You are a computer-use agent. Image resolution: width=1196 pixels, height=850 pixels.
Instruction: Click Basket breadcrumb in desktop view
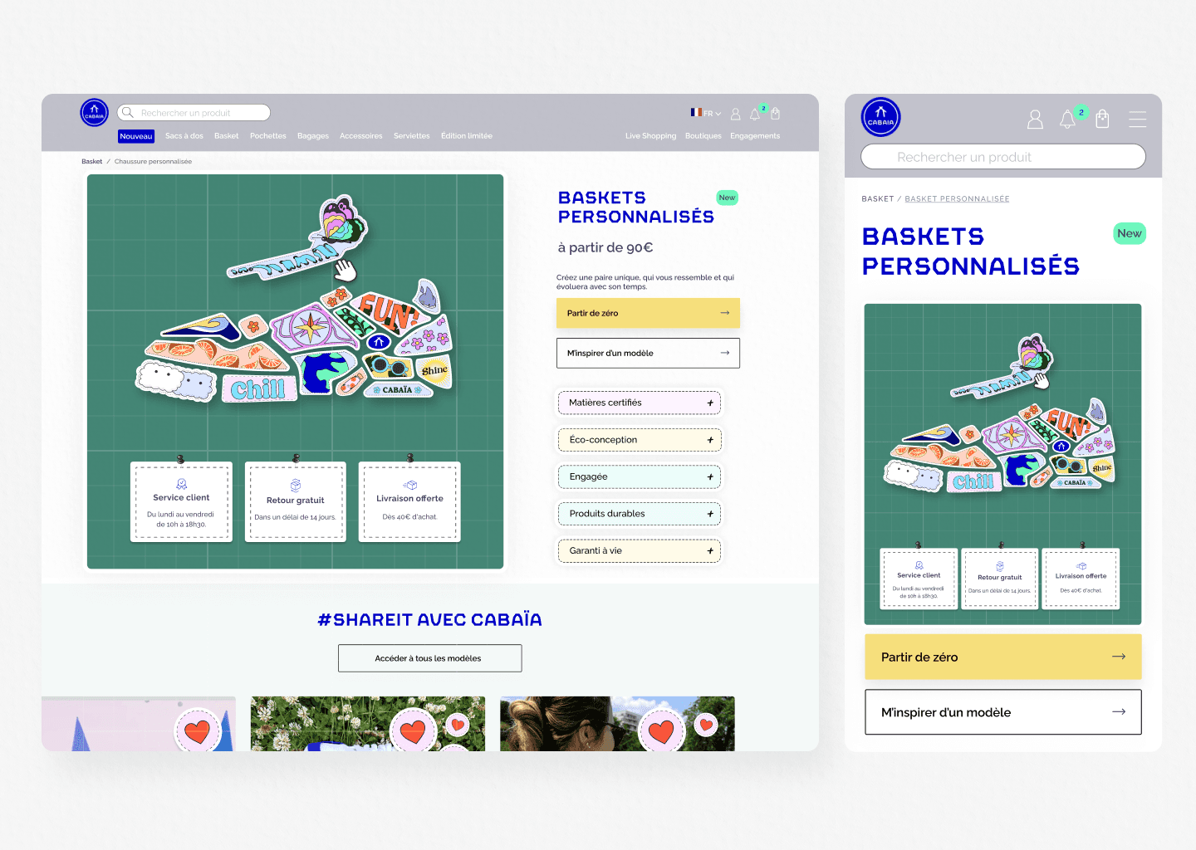(92, 162)
